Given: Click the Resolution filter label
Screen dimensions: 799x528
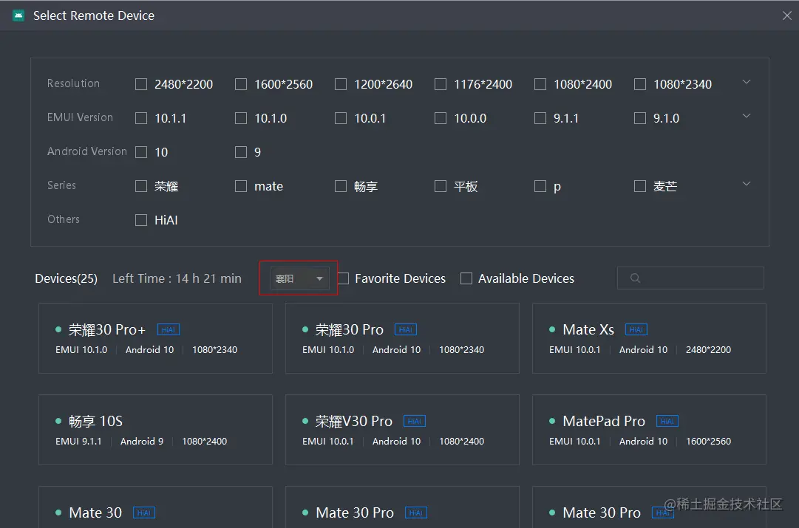Looking at the screenshot, I should click(x=73, y=83).
